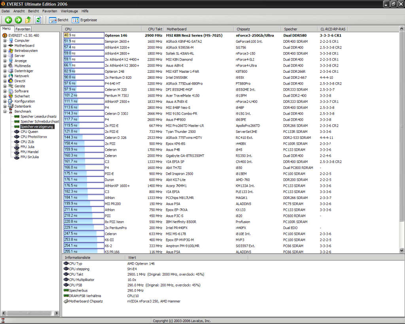Screen dimensions: 405x324
Task: Open the Ergebnisse results button
Action: [x=85, y=20]
